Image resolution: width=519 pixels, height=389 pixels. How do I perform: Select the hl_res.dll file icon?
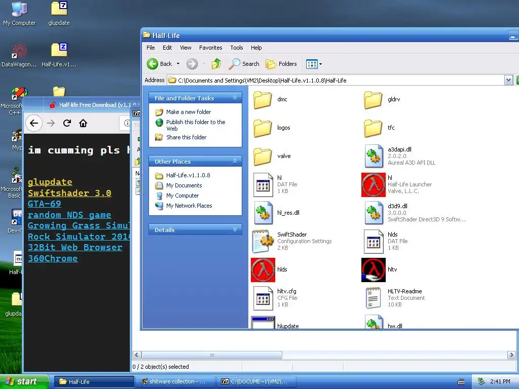[x=263, y=213]
